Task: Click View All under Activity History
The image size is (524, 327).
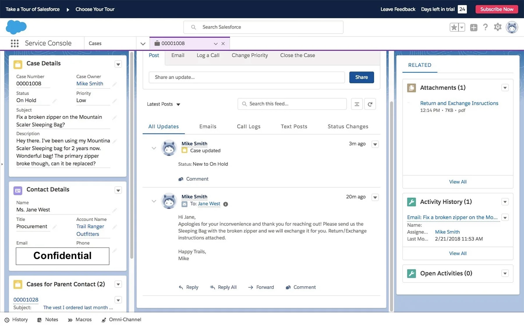Action: [458, 253]
